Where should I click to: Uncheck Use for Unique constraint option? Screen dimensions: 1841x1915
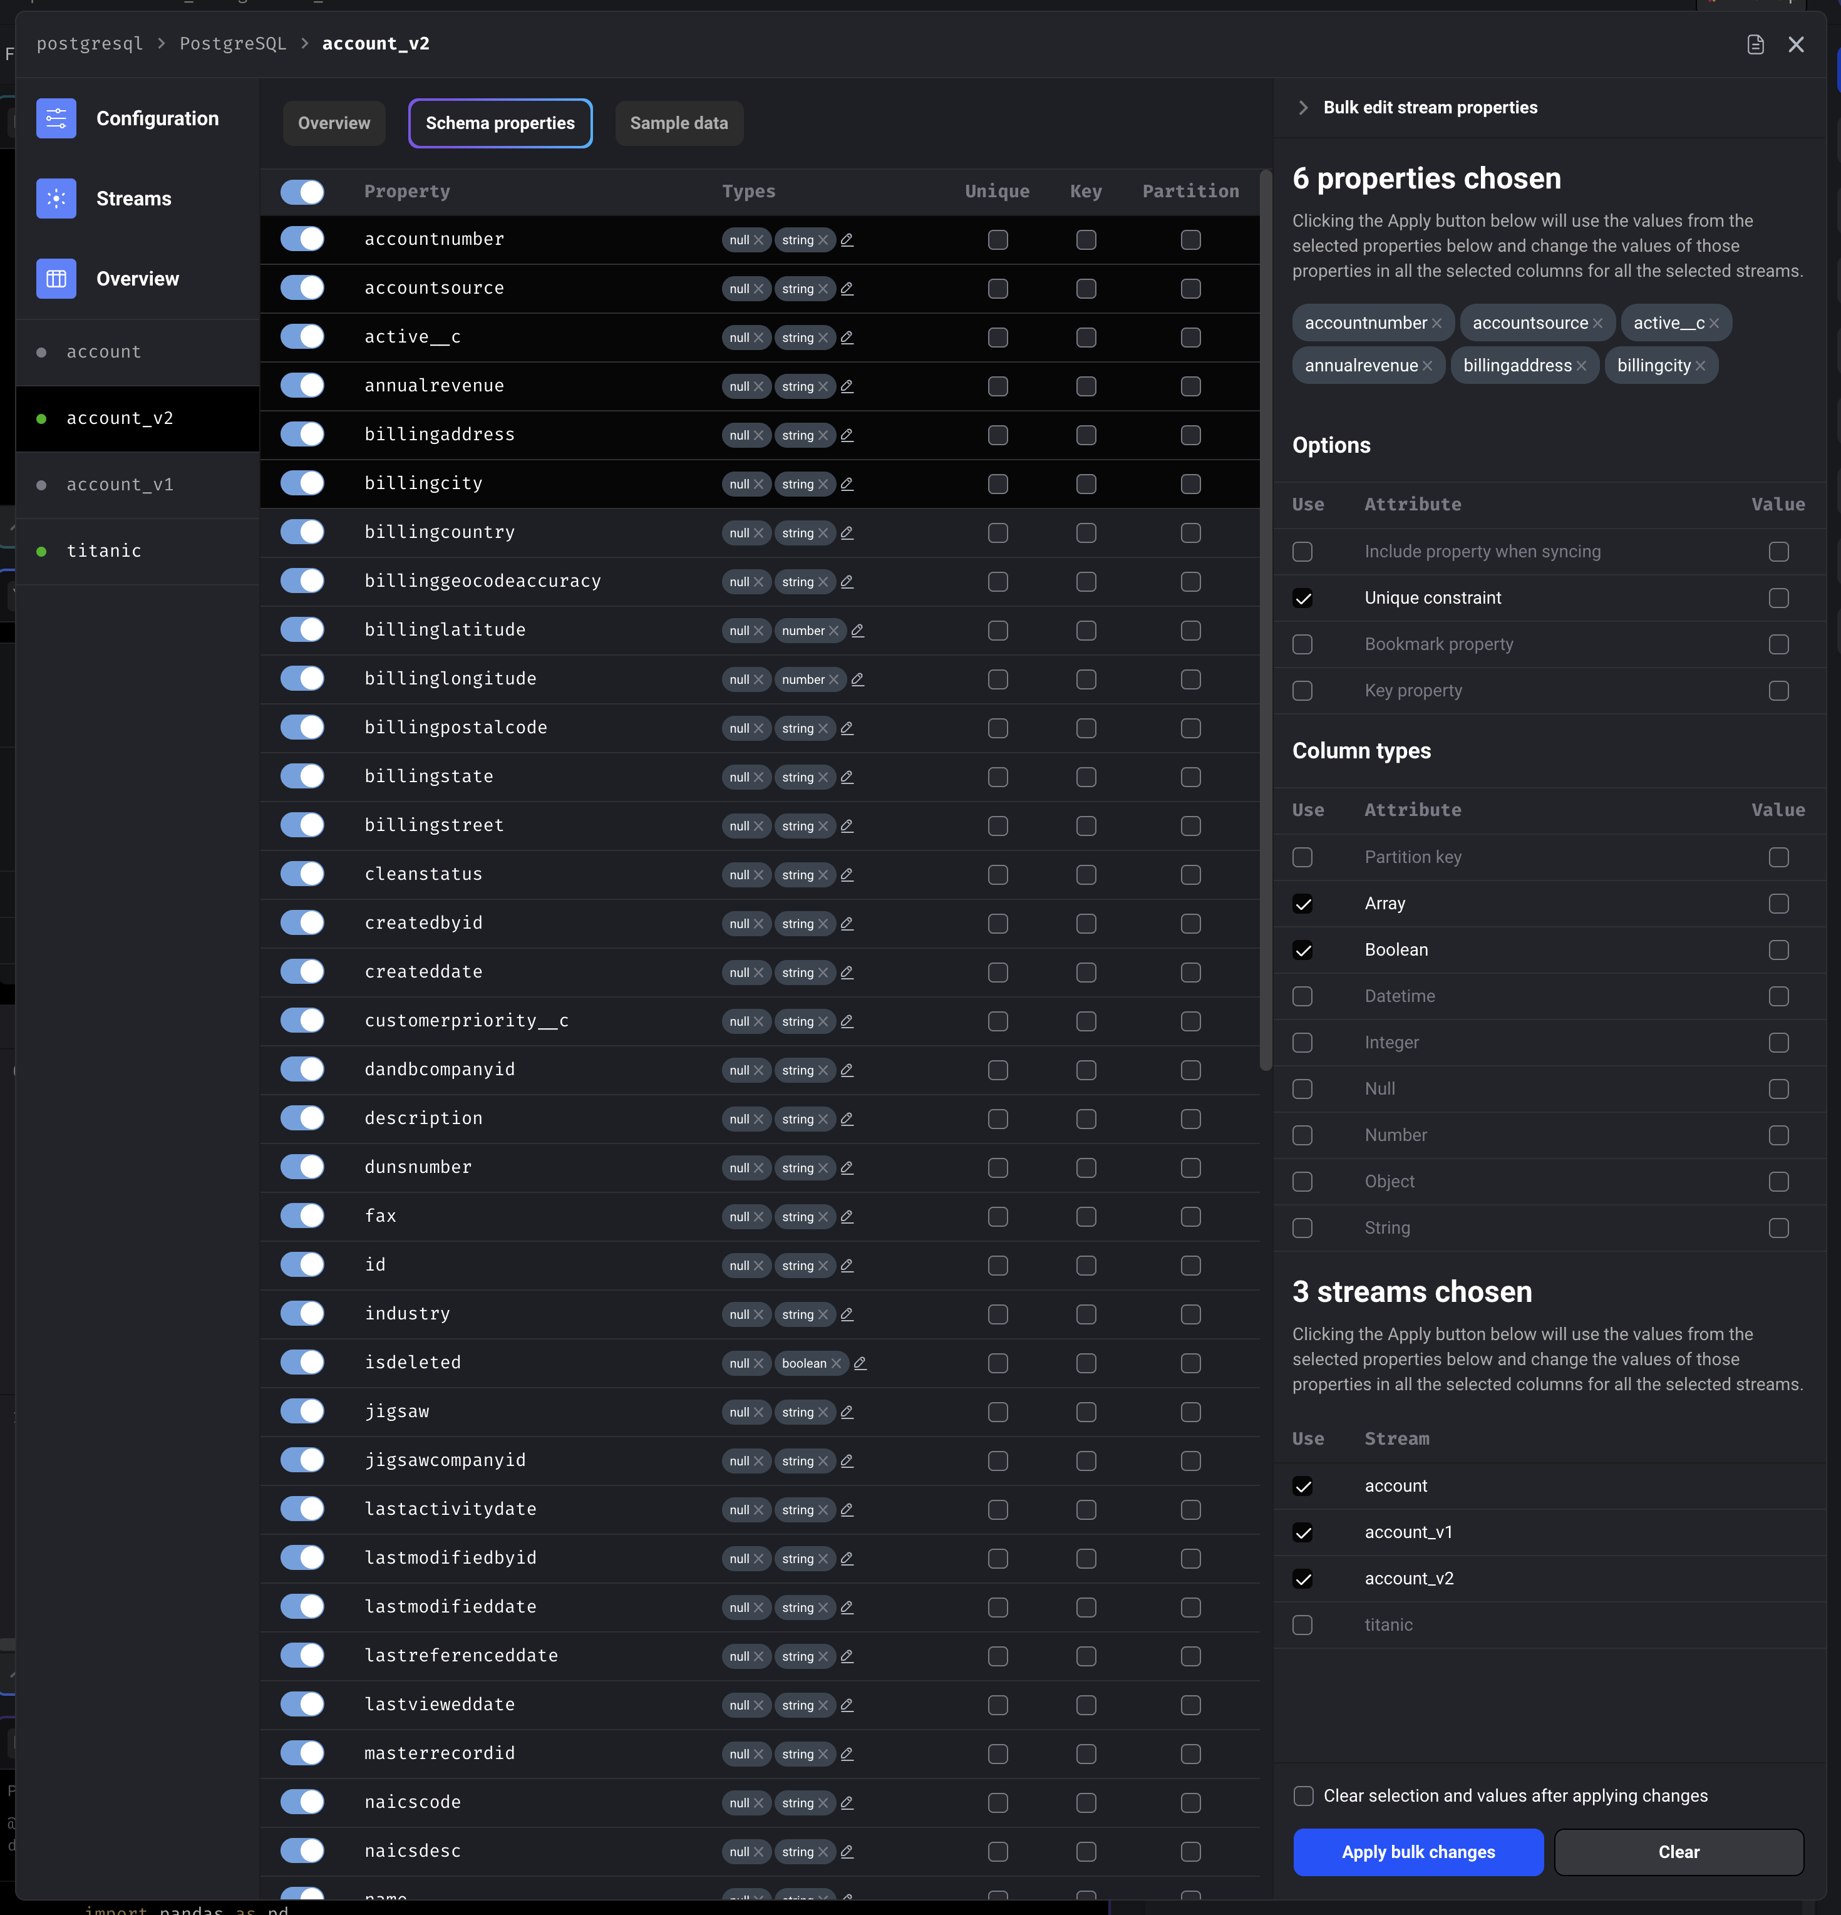1302,599
